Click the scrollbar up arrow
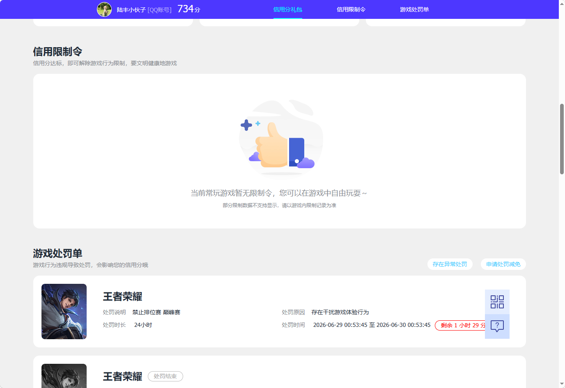Screen dimensions: 565x388 click(x=562, y=3)
